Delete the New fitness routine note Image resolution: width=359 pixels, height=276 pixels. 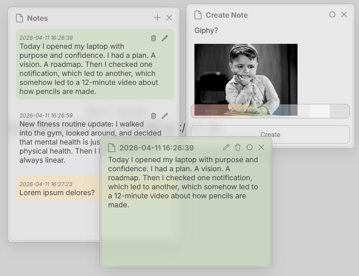pos(153,116)
